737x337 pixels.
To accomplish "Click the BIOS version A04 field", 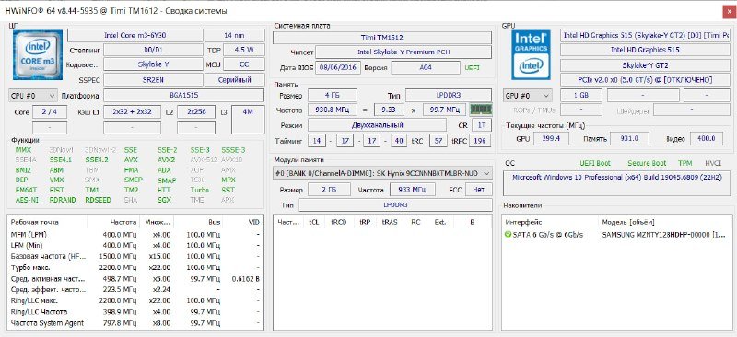I will point(425,68).
